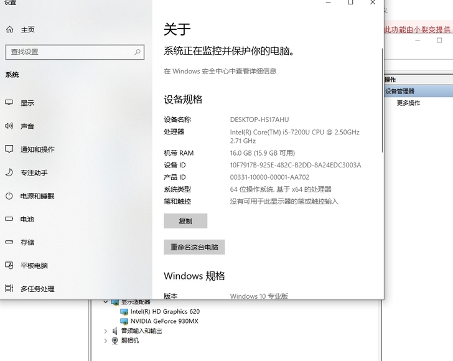The width and height of the screenshot is (453, 361).
Task: Click product ID value 00331-10000-00001-AA702
Action: pyautogui.click(x=269, y=177)
